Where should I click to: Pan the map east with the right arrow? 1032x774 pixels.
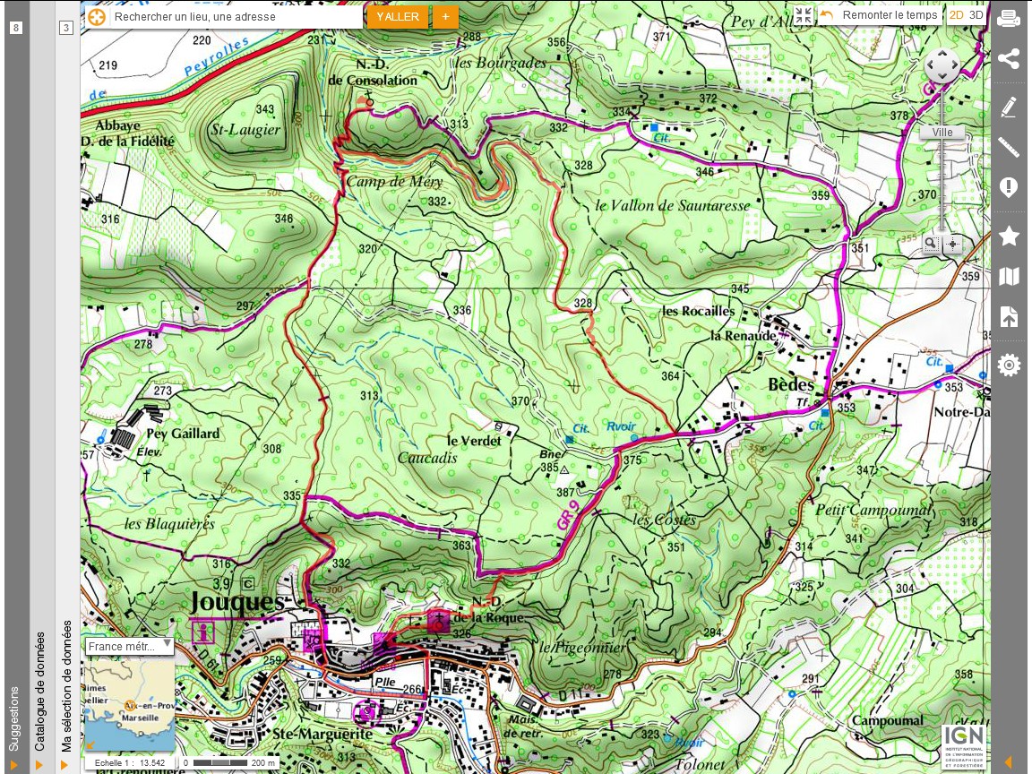[x=954, y=65]
